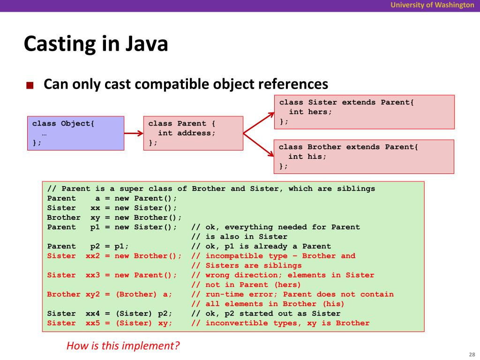Screen dimensions: 480x360
Task: Click comment 'incompatible type – Brother and'
Action: [x=273, y=256]
